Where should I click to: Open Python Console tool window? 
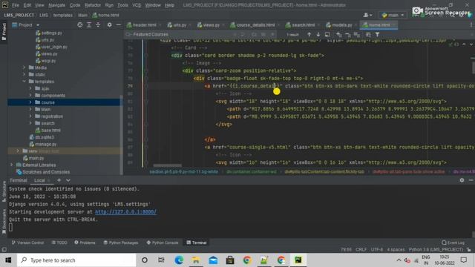(x=163, y=243)
